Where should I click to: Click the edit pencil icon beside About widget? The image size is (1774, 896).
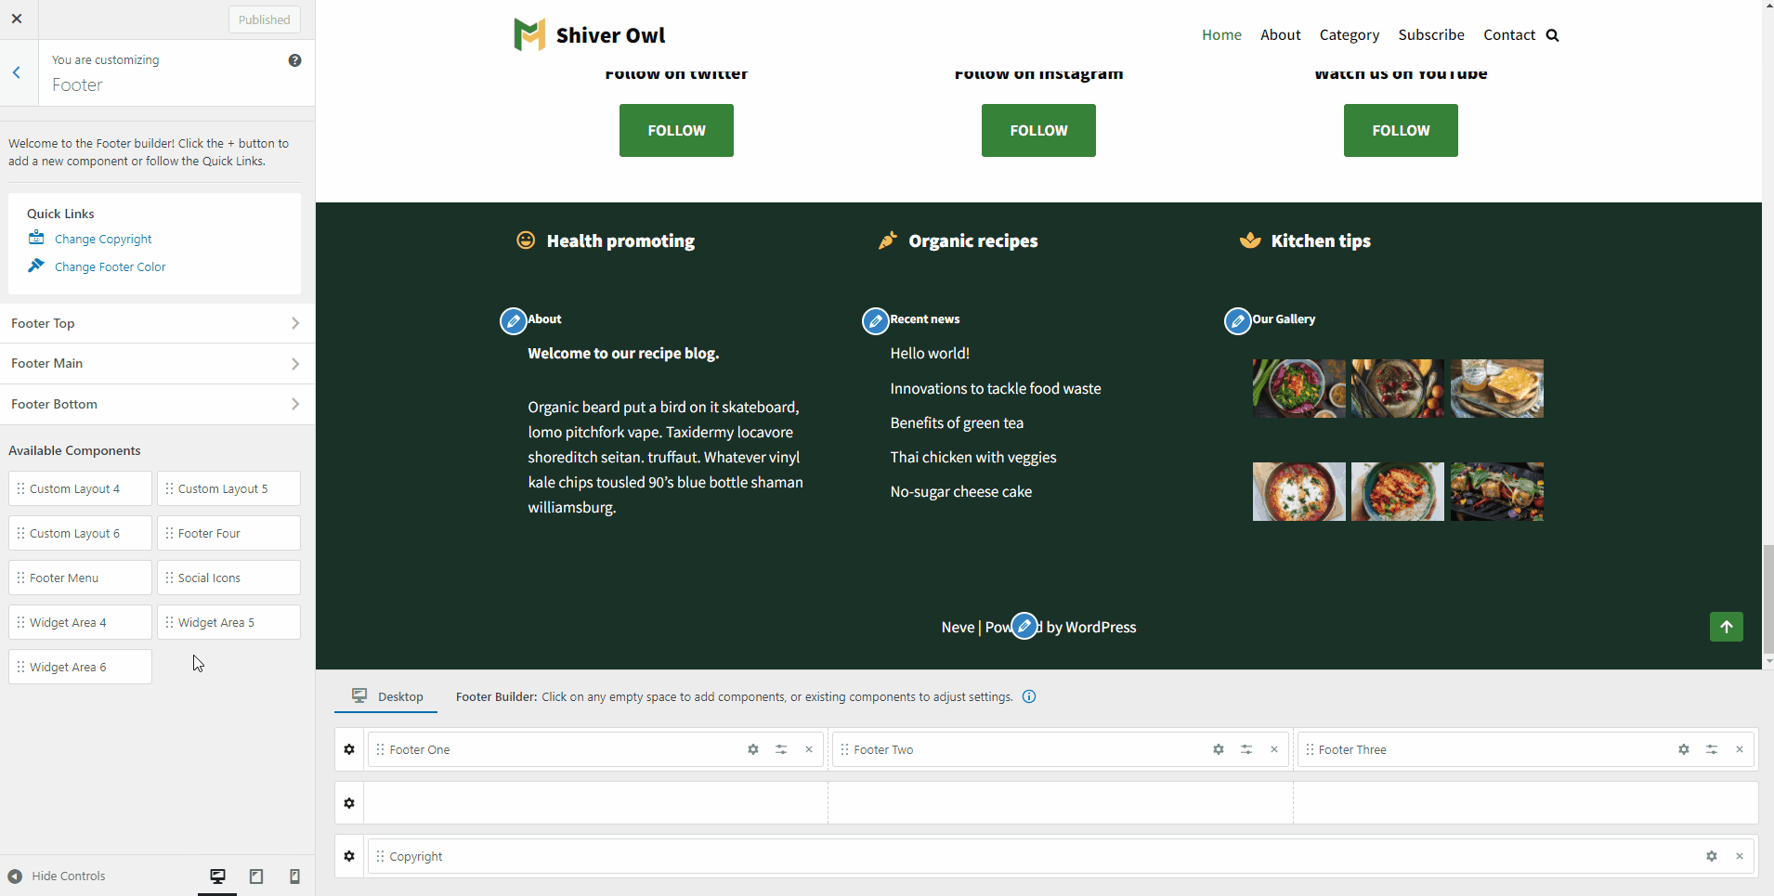513,321
